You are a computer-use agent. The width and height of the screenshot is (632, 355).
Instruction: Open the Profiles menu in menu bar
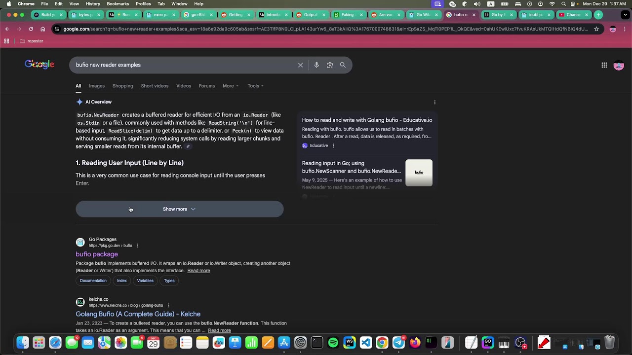(x=143, y=4)
